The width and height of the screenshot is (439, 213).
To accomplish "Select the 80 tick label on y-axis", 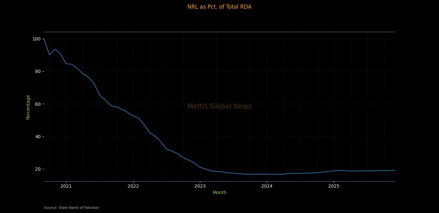I will click(x=38, y=71).
